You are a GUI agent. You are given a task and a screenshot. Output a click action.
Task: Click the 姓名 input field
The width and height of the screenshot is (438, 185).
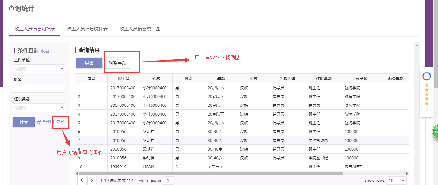pos(39,88)
